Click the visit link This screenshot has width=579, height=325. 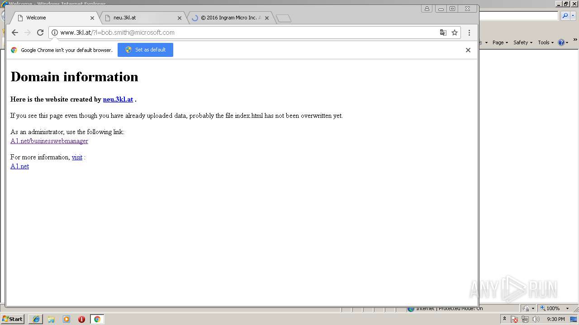77,157
